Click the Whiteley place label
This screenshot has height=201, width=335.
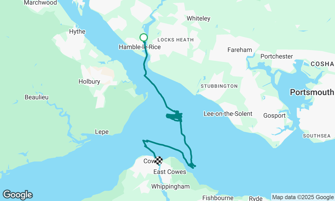(198, 19)
